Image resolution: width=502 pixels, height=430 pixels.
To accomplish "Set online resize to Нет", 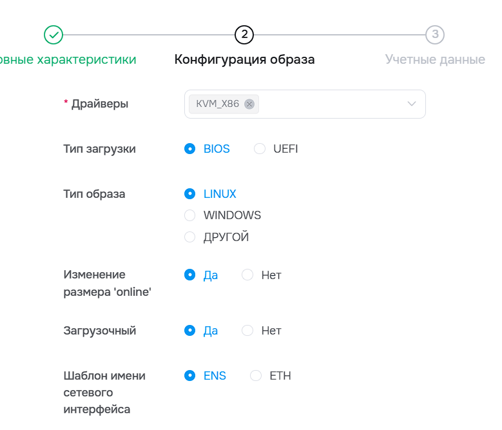I will (247, 275).
